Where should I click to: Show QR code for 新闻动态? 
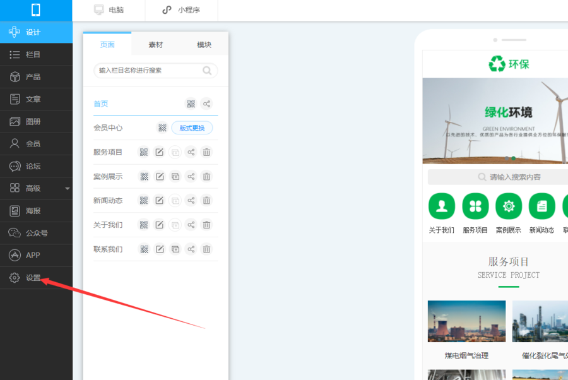[144, 200]
